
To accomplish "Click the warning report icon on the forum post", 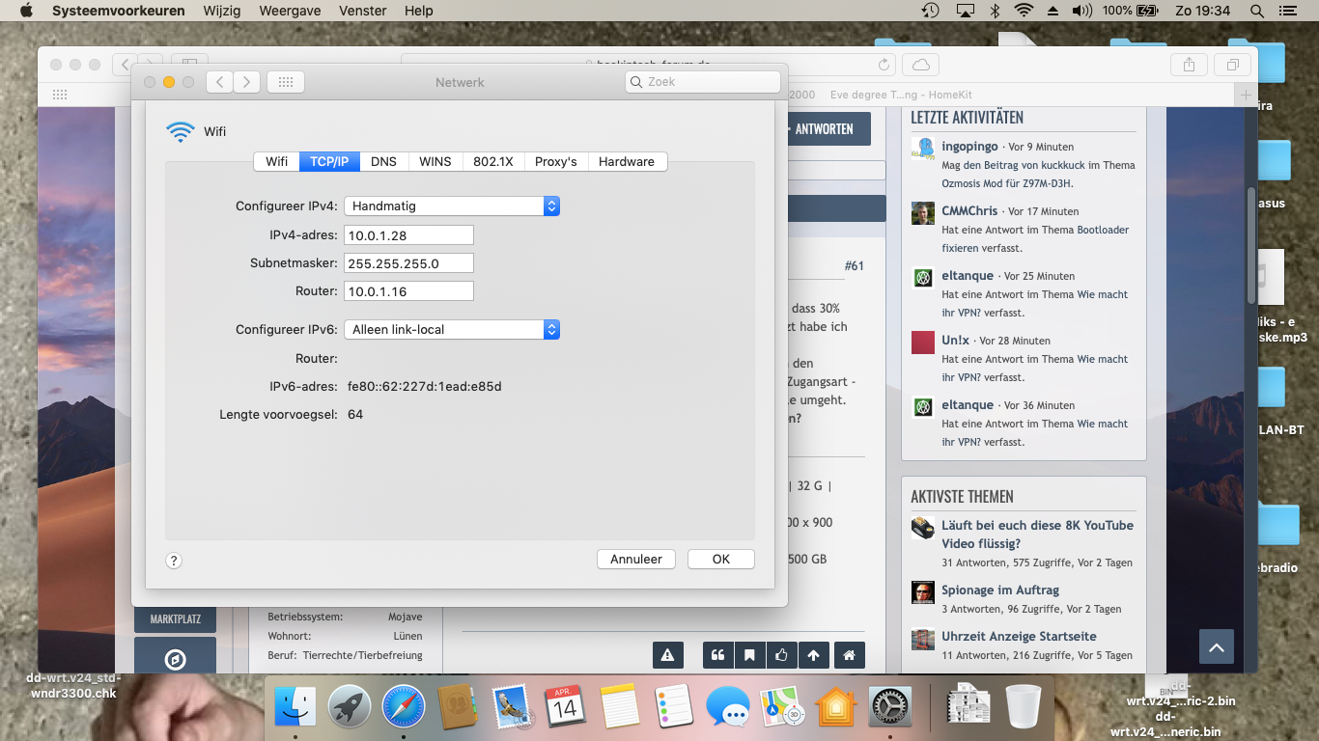I will [x=667, y=655].
